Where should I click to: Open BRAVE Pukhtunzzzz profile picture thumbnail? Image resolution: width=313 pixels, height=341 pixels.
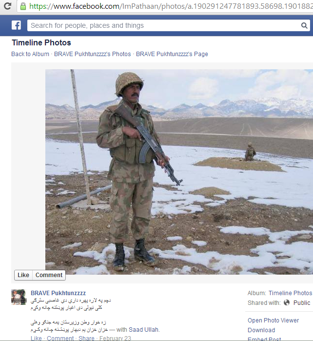[x=19, y=297]
